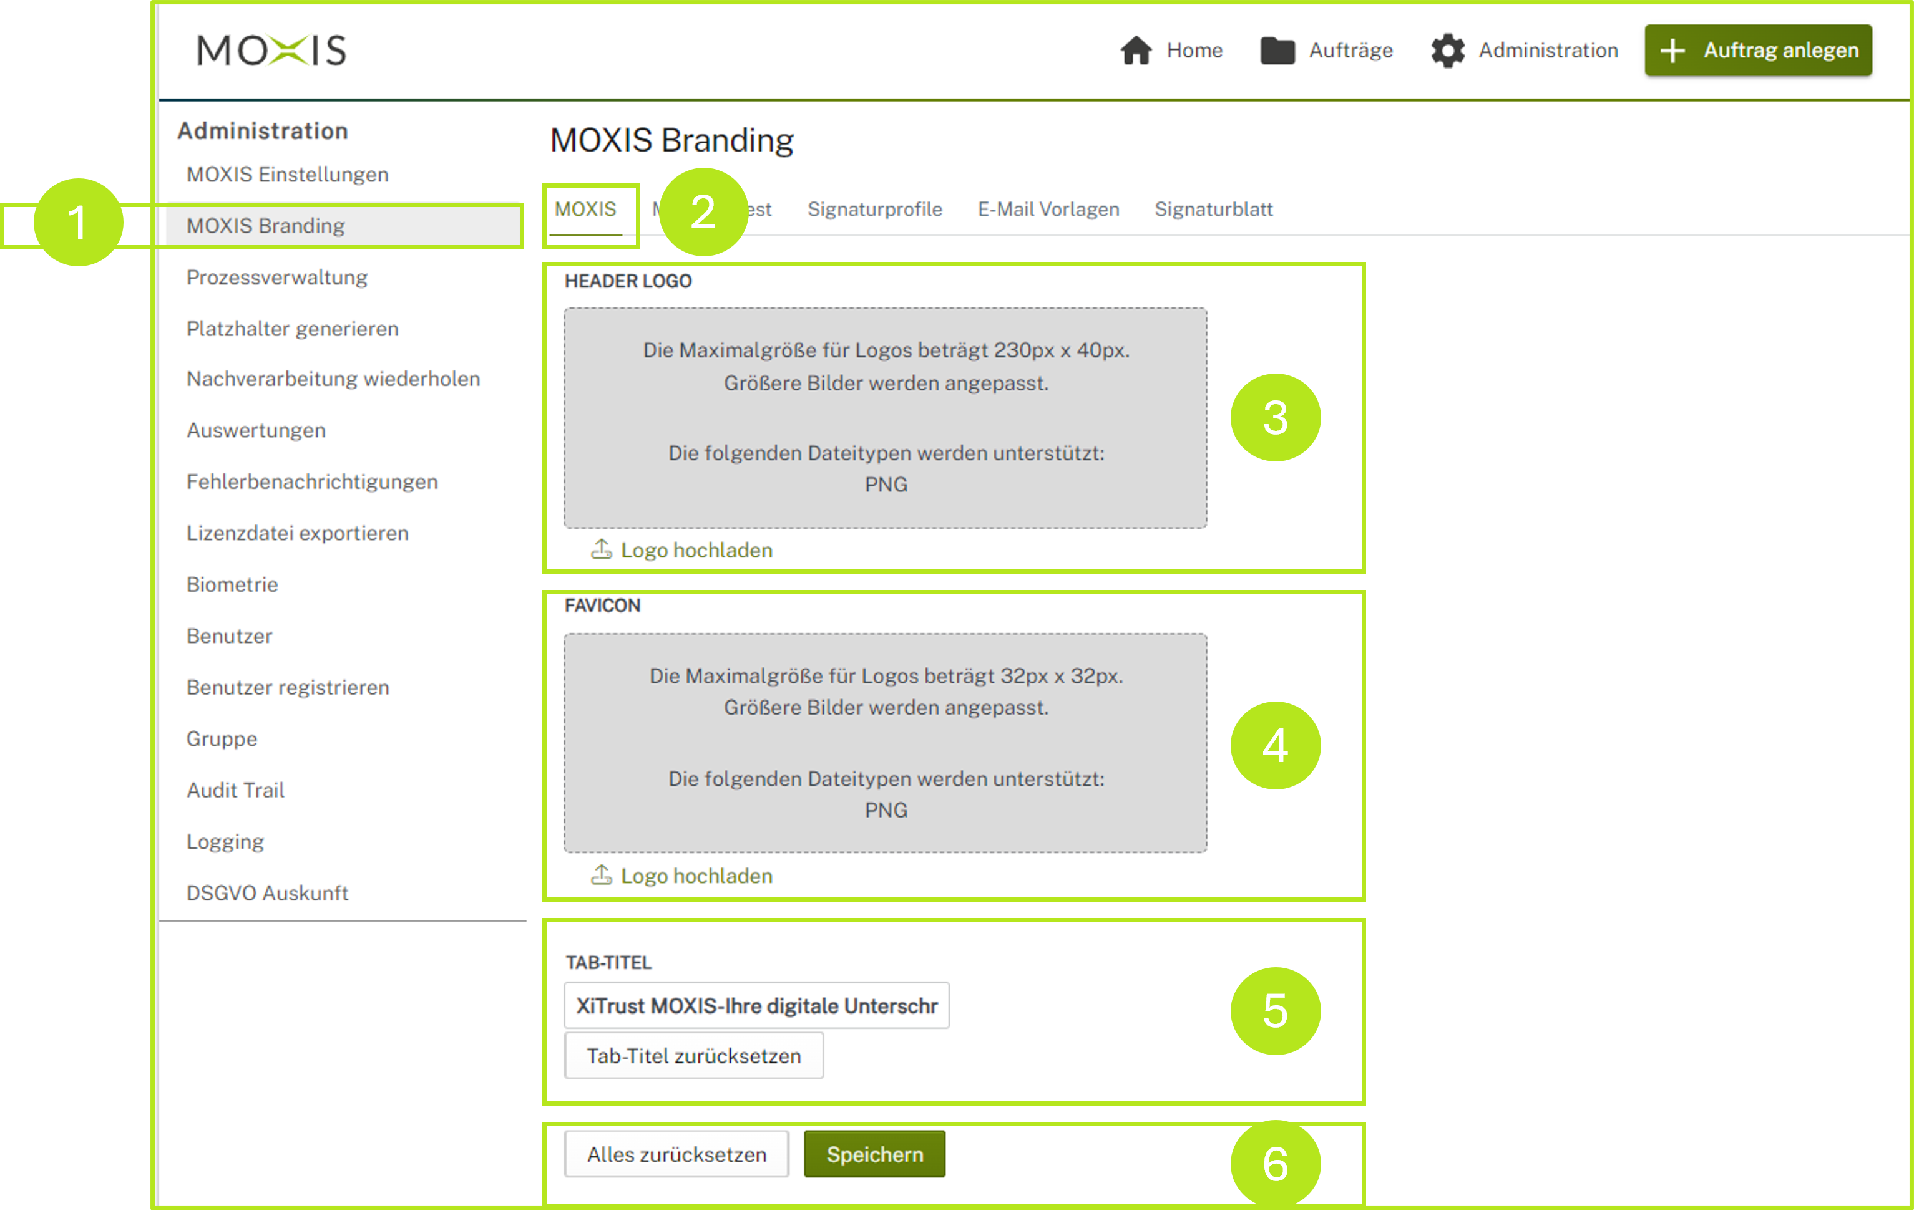
Task: Open the Signaturprofile tab
Action: point(874,210)
